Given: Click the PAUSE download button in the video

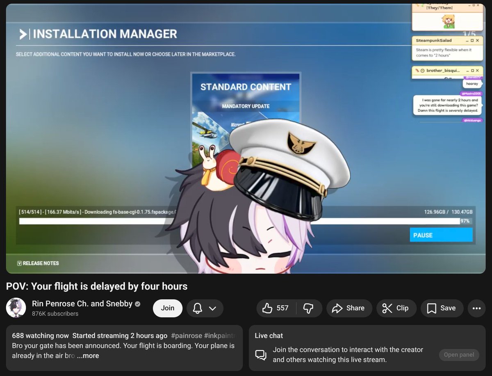Looking at the screenshot, I should pyautogui.click(x=441, y=235).
